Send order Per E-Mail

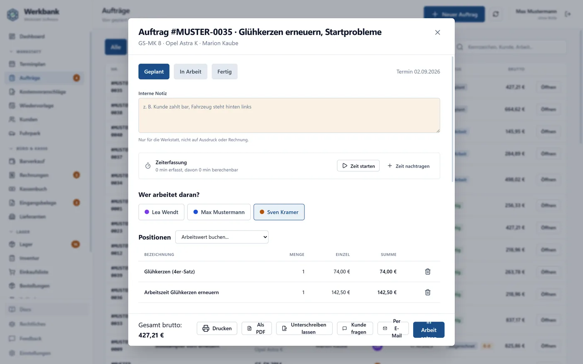point(393,328)
